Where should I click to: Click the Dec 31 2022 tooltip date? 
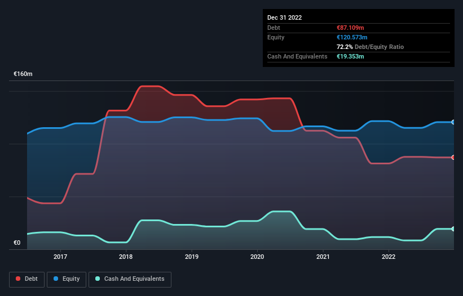[x=285, y=17]
